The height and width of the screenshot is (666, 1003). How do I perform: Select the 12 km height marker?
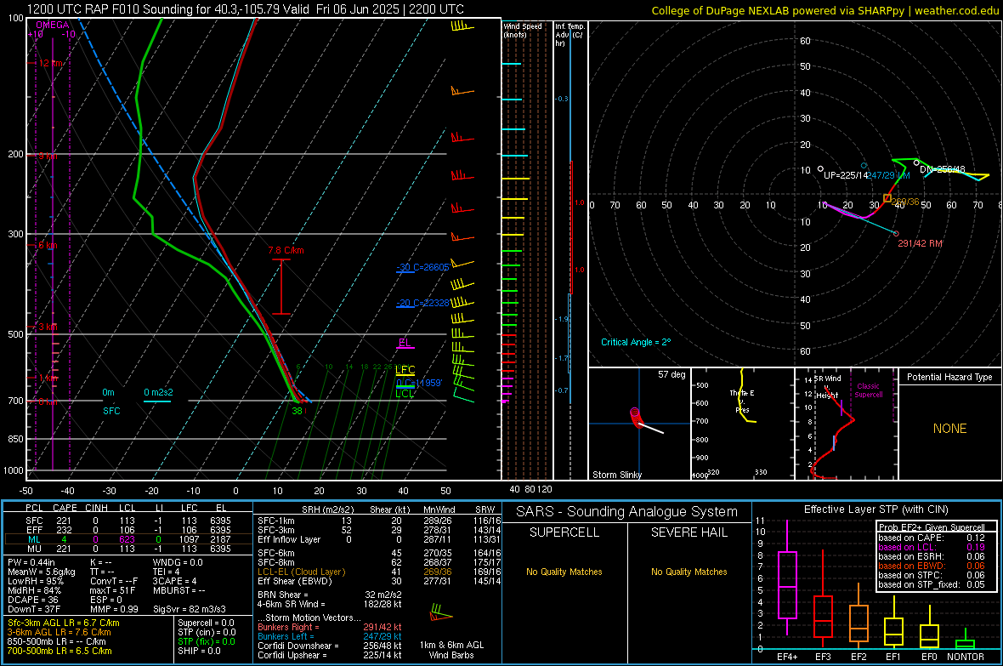50,64
